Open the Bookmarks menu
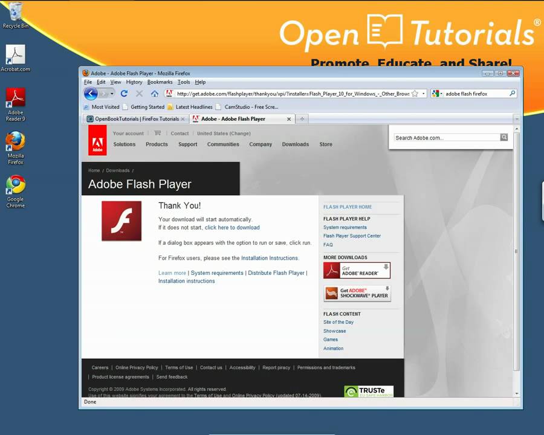The image size is (544, 435). click(x=160, y=82)
